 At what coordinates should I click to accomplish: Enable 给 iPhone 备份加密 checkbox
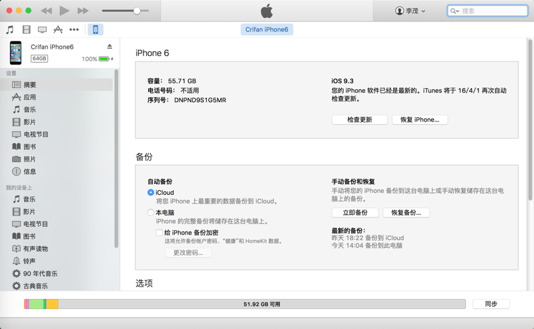(x=159, y=233)
